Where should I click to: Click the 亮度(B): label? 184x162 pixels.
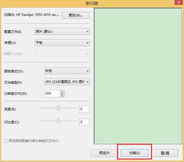point(10,109)
